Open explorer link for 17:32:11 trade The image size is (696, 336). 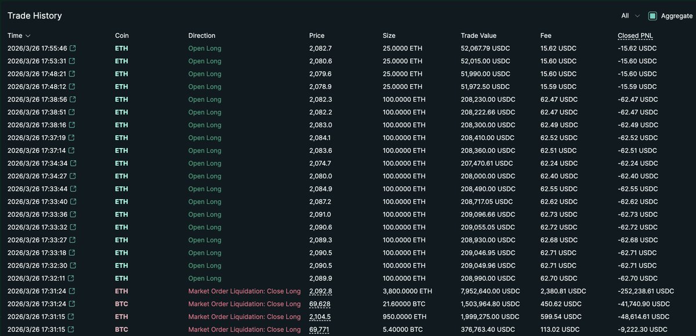coord(73,279)
